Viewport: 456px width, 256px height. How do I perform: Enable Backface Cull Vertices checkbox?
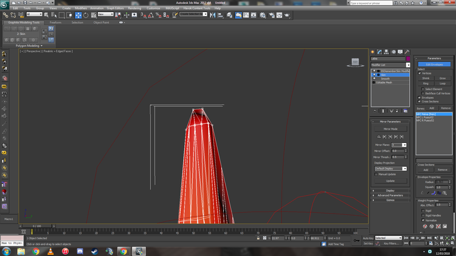[423, 94]
